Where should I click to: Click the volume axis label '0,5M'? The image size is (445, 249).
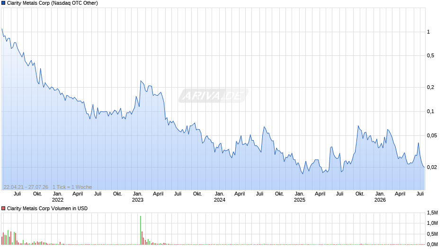coord(433,234)
